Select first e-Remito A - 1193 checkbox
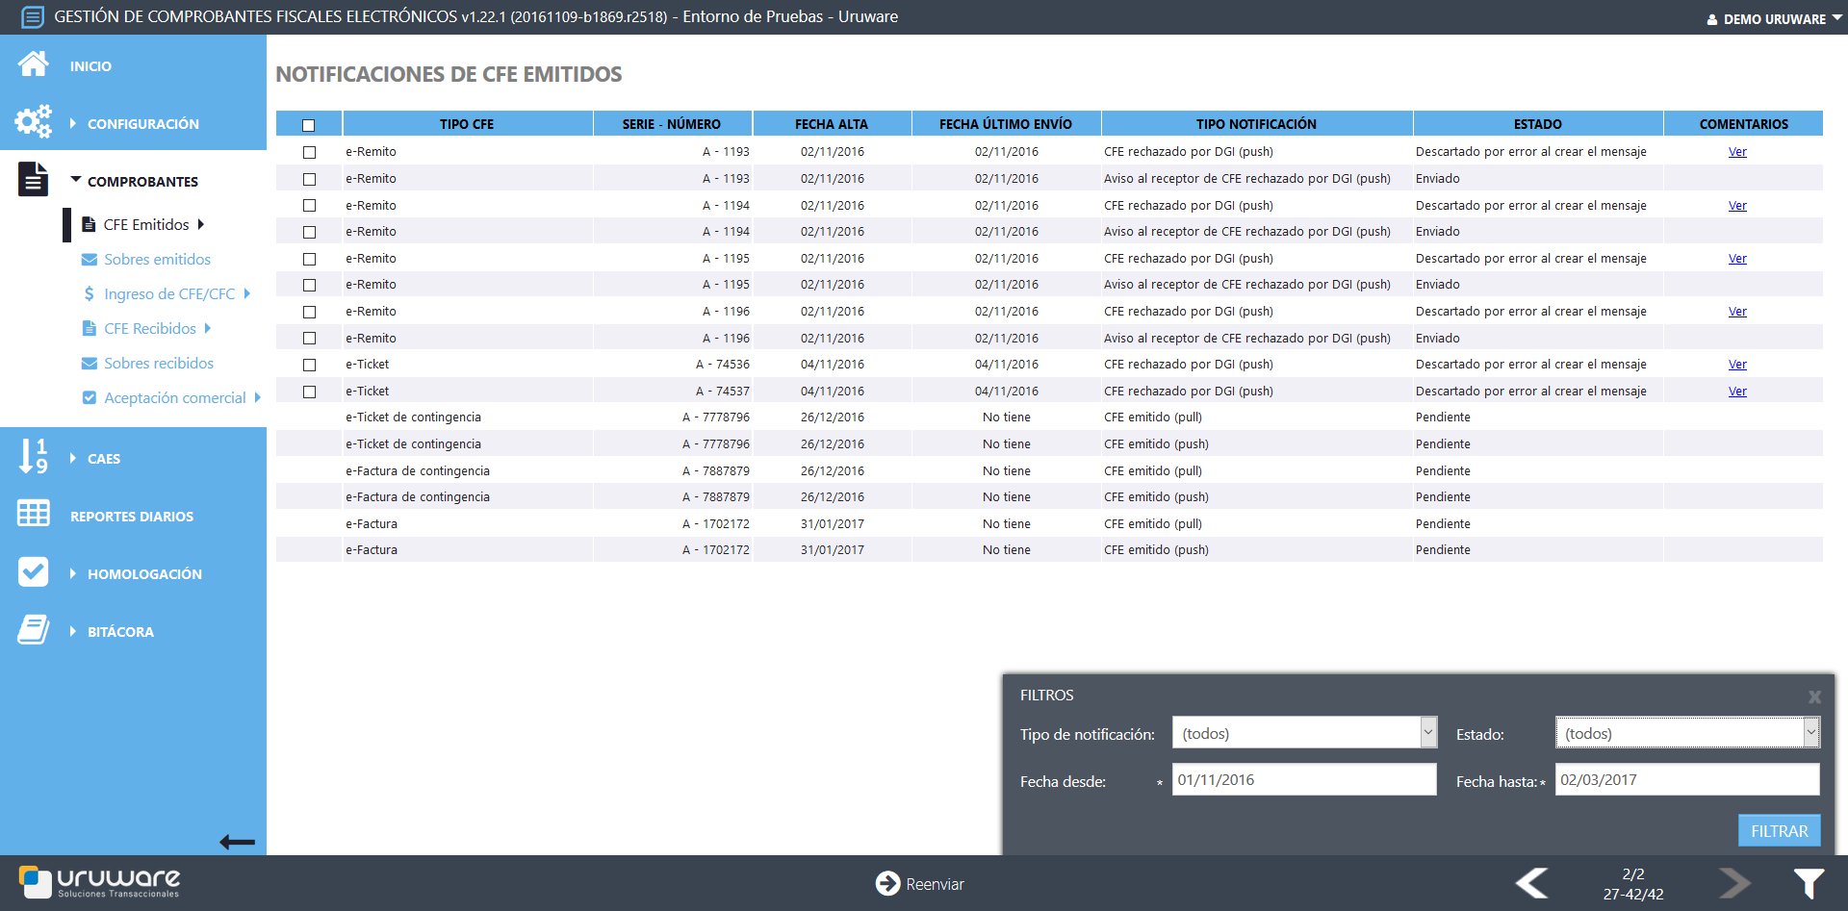Screen dimensions: 1848x911 click(x=309, y=152)
